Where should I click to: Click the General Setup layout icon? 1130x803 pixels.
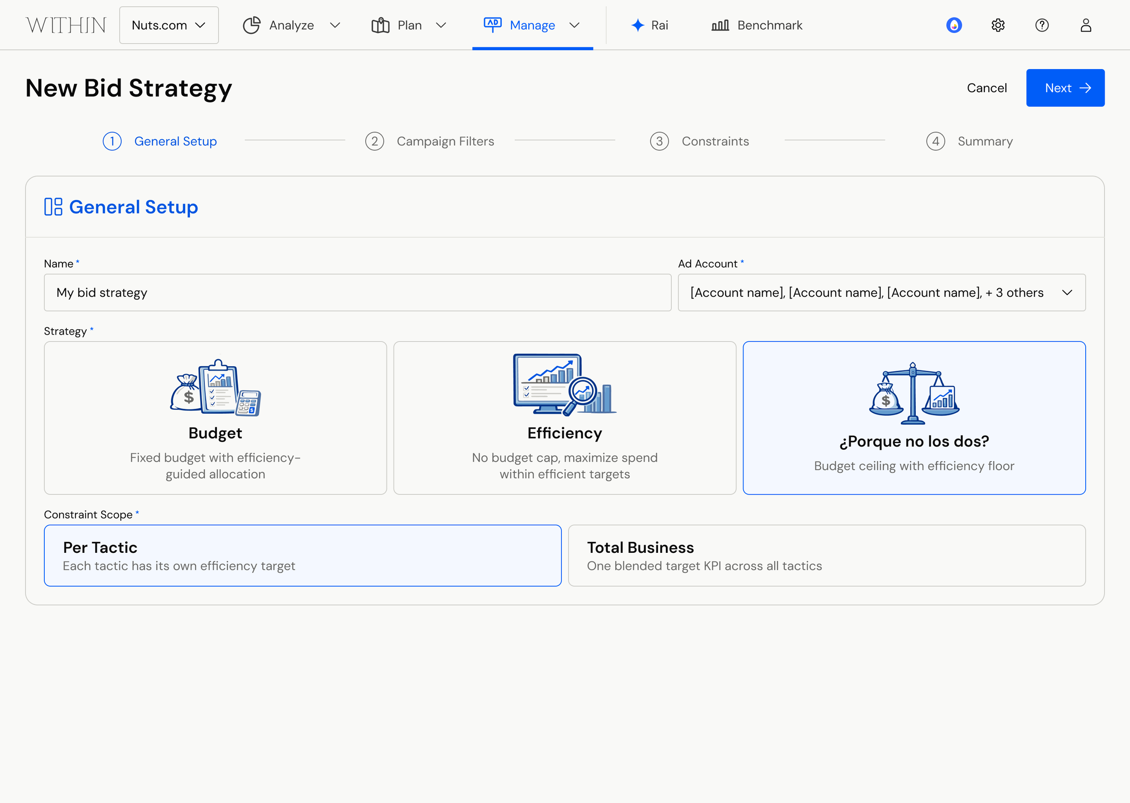click(53, 207)
